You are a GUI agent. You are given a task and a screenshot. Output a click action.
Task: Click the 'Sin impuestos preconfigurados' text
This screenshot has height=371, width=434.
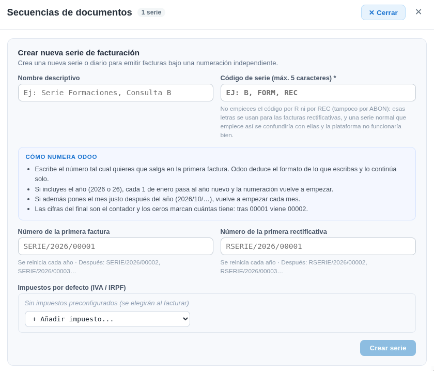click(106, 303)
